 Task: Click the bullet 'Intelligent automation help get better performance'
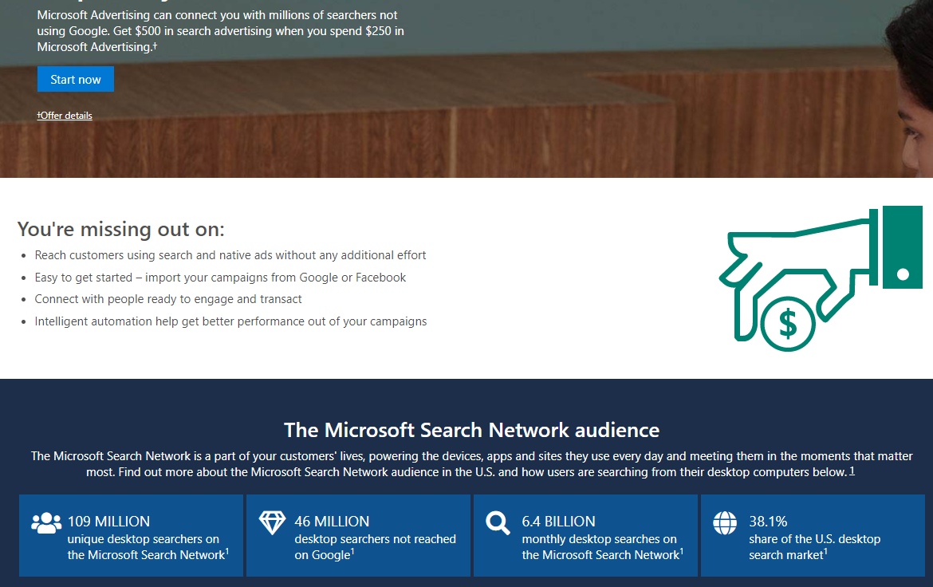pos(231,321)
